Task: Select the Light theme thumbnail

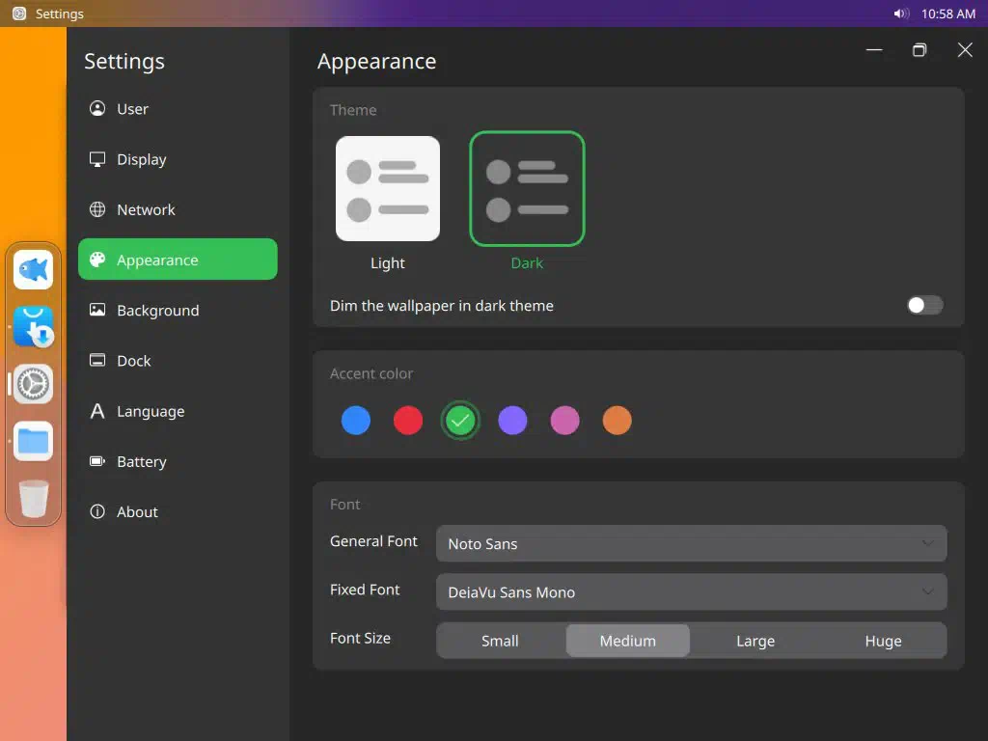Action: (388, 188)
